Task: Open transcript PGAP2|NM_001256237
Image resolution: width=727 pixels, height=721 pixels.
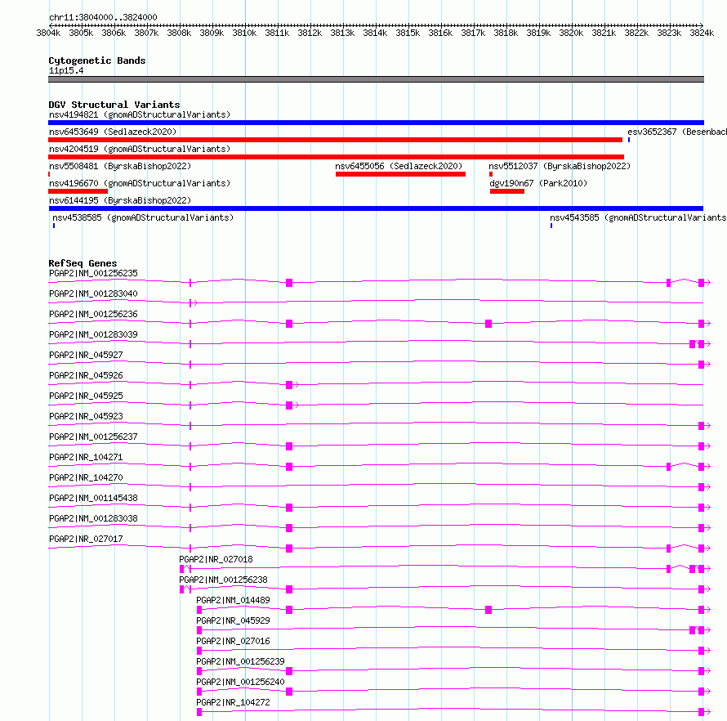Action: pos(93,437)
